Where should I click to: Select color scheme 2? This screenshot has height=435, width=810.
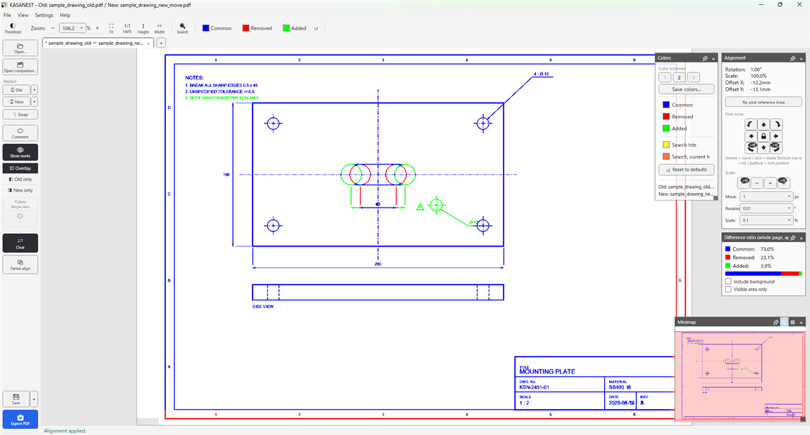(x=679, y=78)
